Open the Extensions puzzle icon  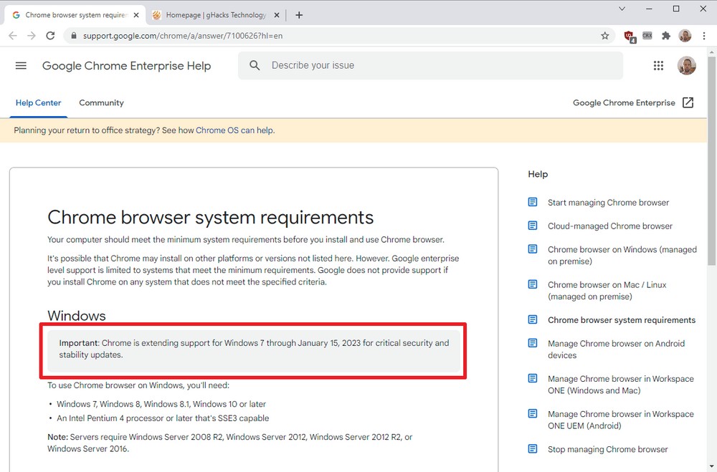click(x=666, y=36)
